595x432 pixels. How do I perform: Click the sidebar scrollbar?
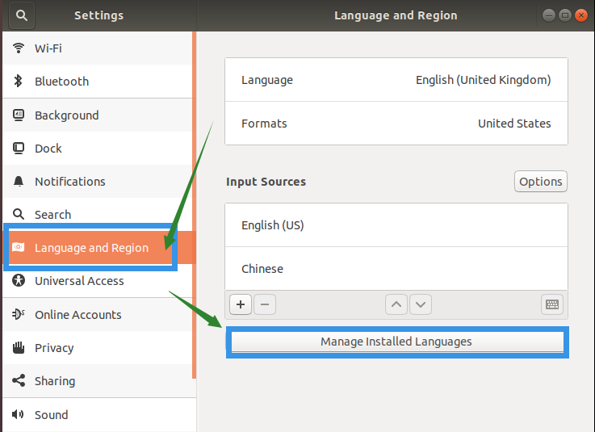pos(194,202)
